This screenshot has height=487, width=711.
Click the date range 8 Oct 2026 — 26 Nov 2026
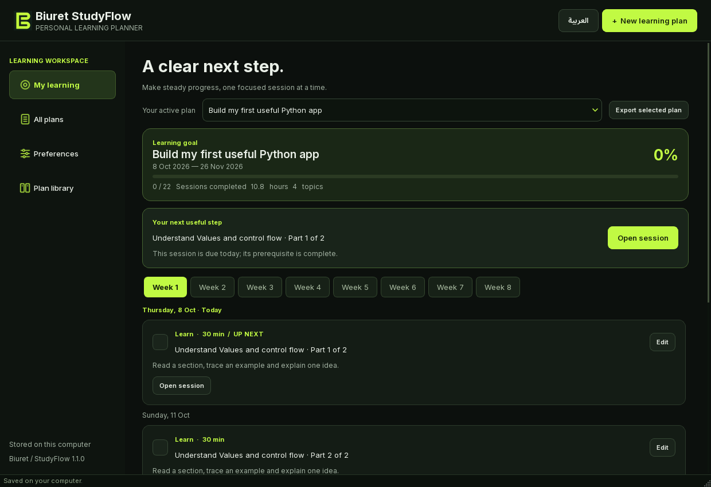pos(198,167)
